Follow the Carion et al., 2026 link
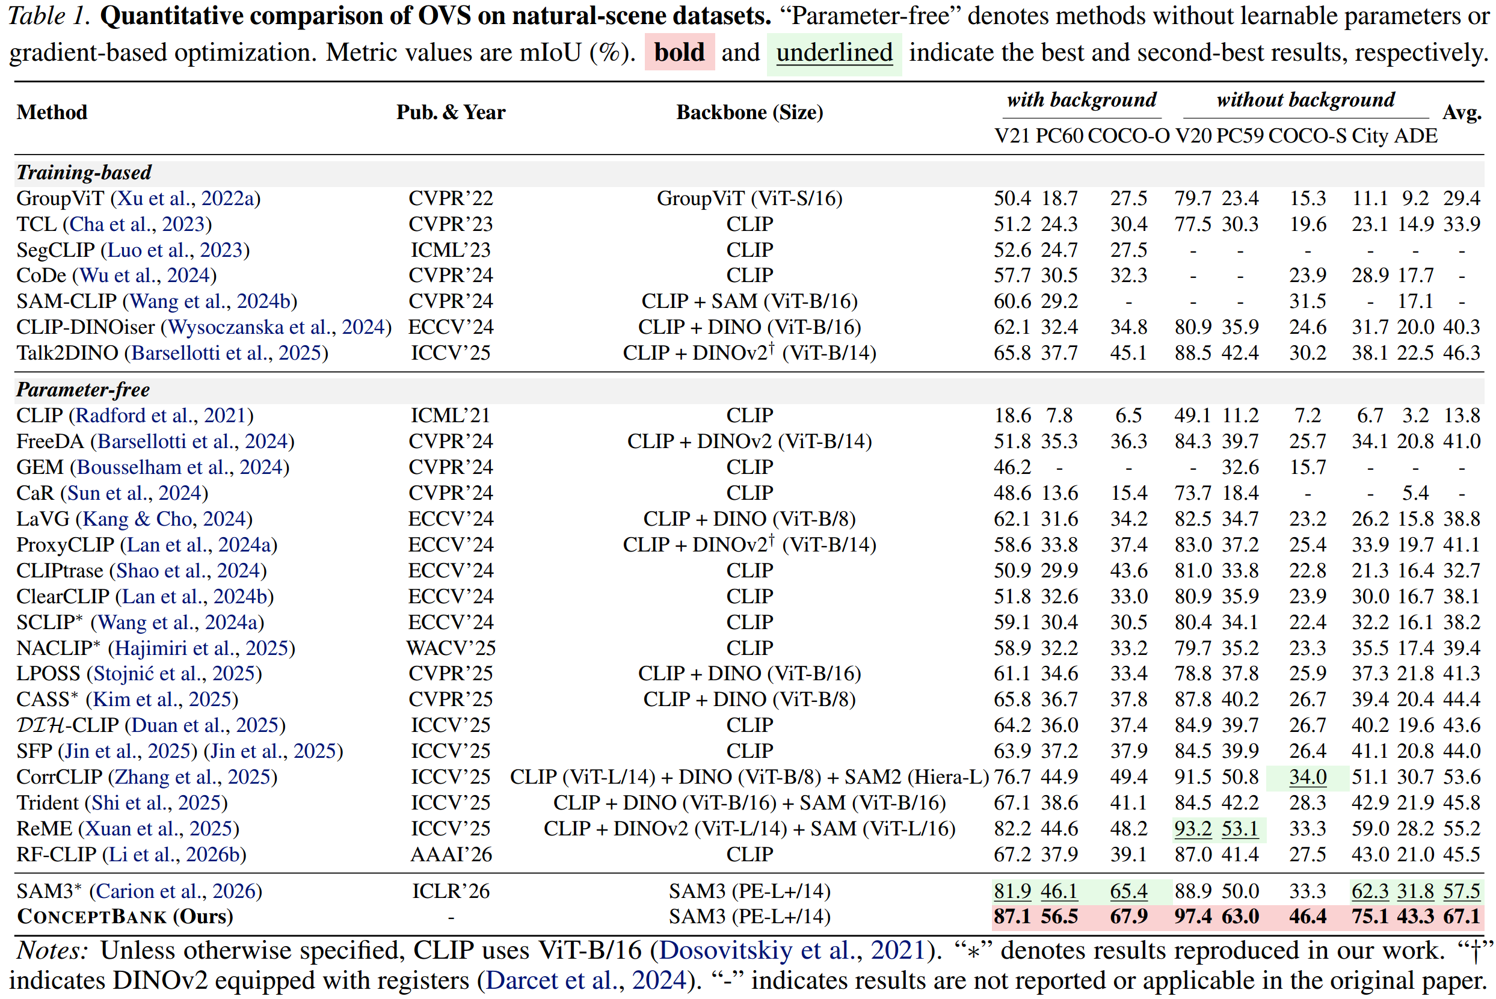 [x=176, y=891]
